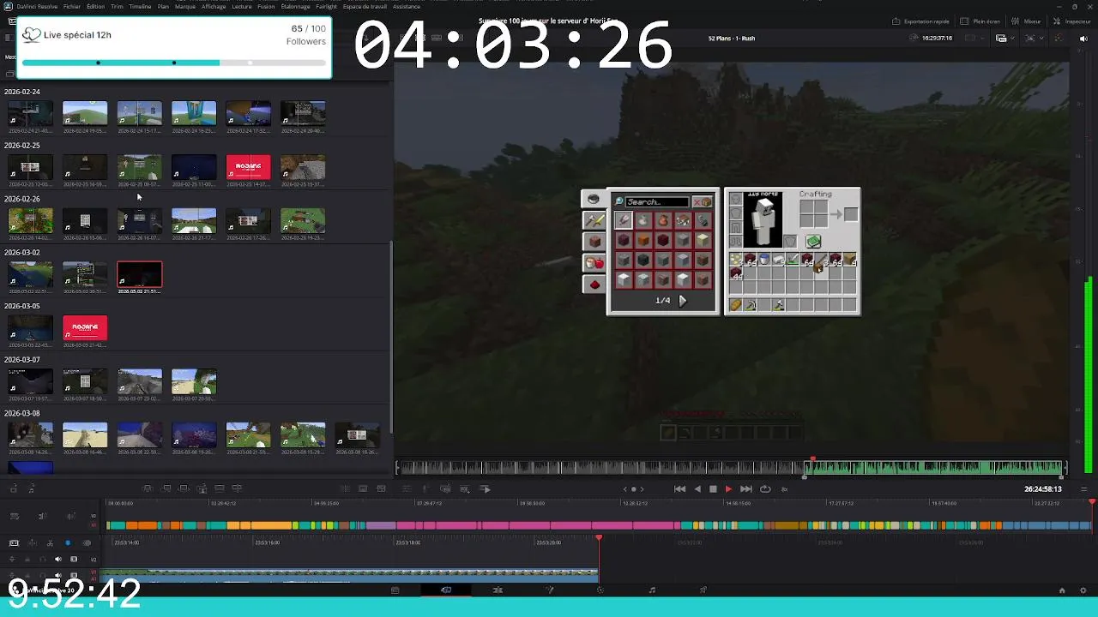Screen dimensions: 1098x617
Task: Select the first clip in 2026-02-24 bin
Action: (x=30, y=113)
